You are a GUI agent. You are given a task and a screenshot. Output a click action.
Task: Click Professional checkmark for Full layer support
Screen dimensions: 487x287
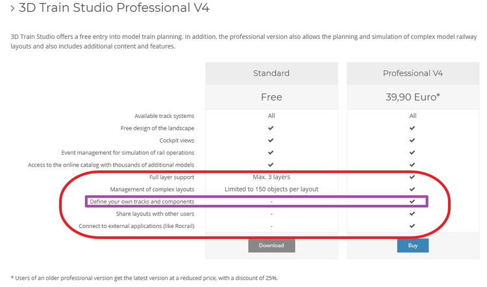point(412,177)
